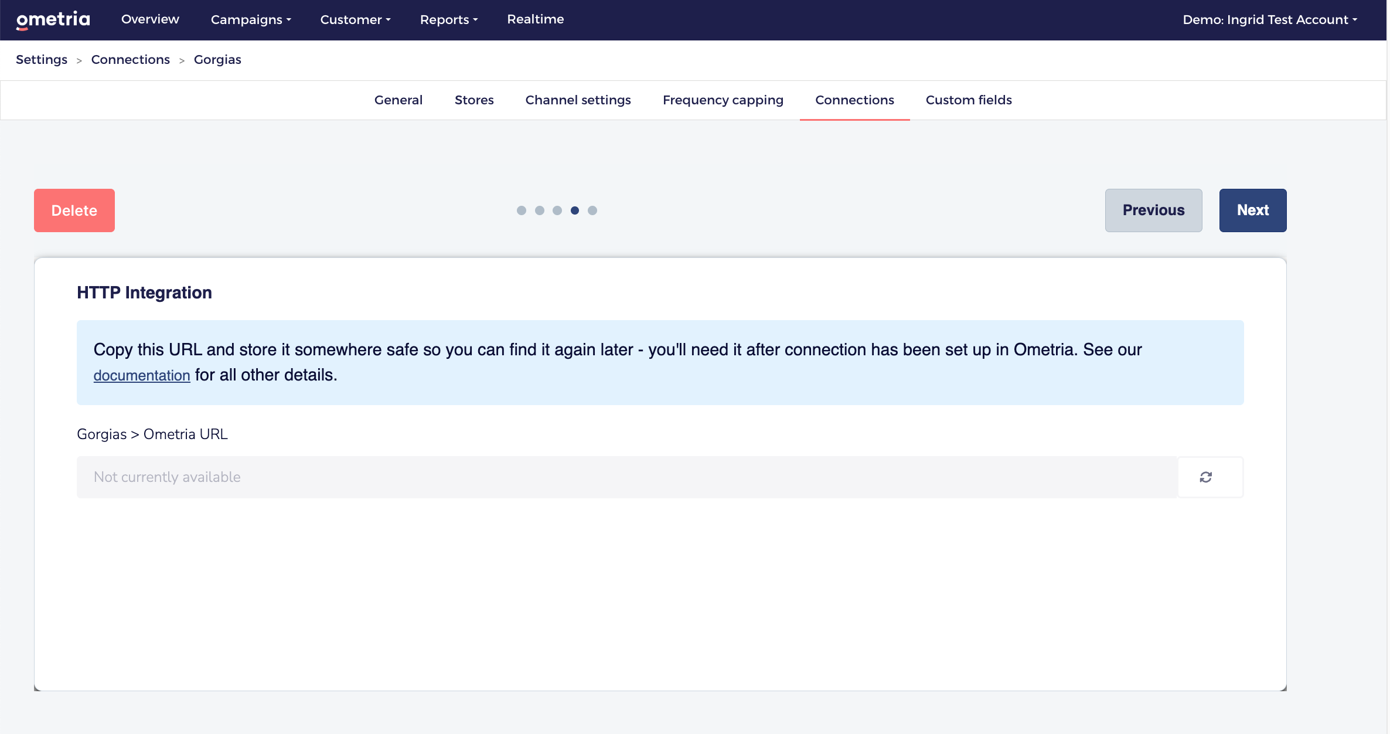Switch to the Custom fields tab
The height and width of the screenshot is (734, 1390).
(969, 100)
